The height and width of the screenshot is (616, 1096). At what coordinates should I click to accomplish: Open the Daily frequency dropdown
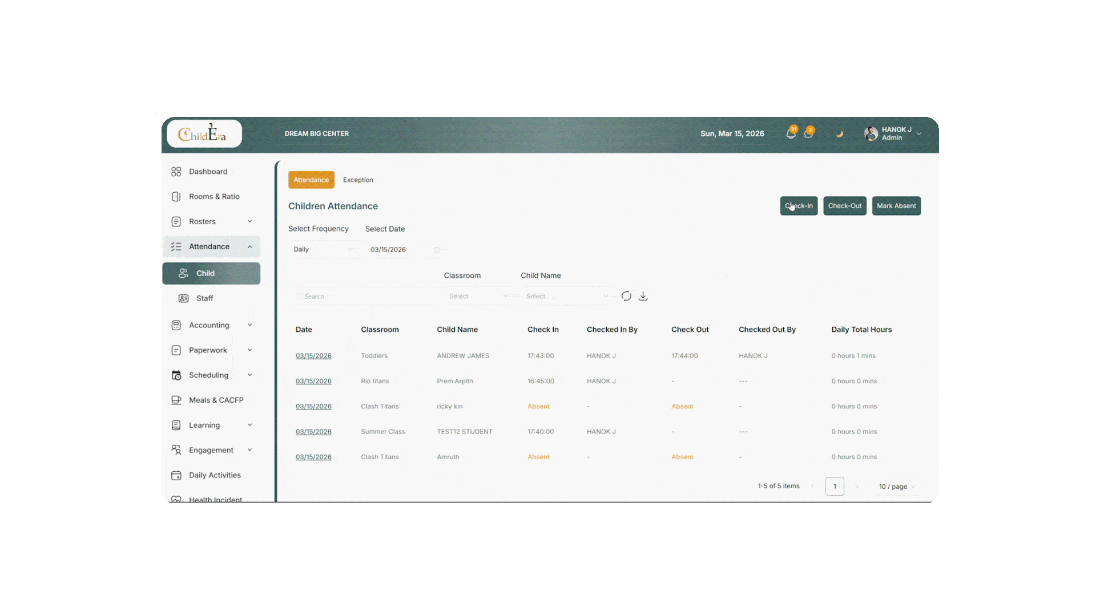(323, 250)
